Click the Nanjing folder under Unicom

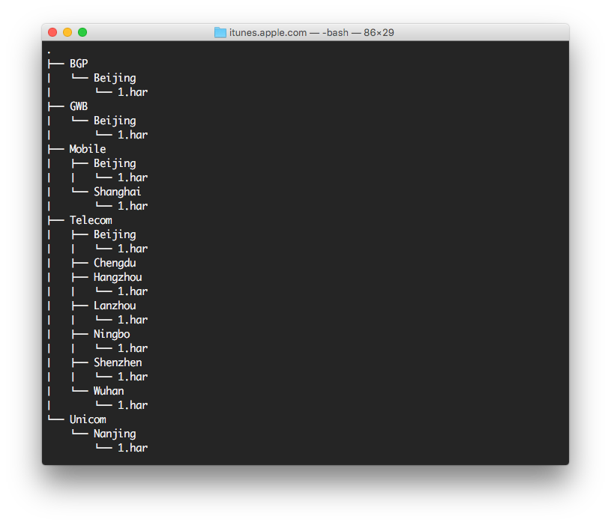pyautogui.click(x=115, y=434)
